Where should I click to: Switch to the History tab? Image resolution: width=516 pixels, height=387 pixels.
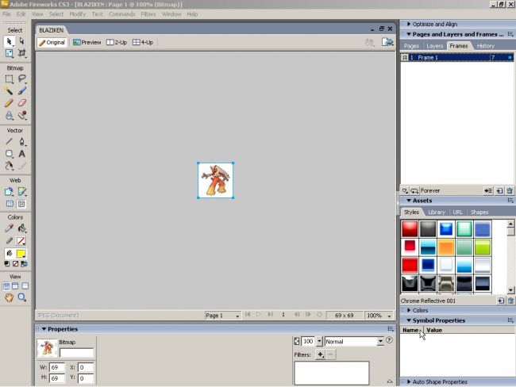(486, 46)
